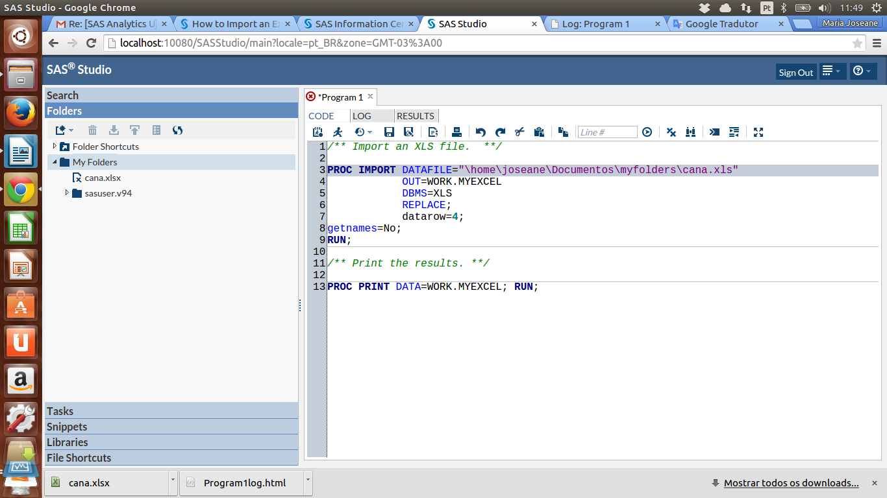
Task: Print the program using the printer icon
Action: coord(456,132)
